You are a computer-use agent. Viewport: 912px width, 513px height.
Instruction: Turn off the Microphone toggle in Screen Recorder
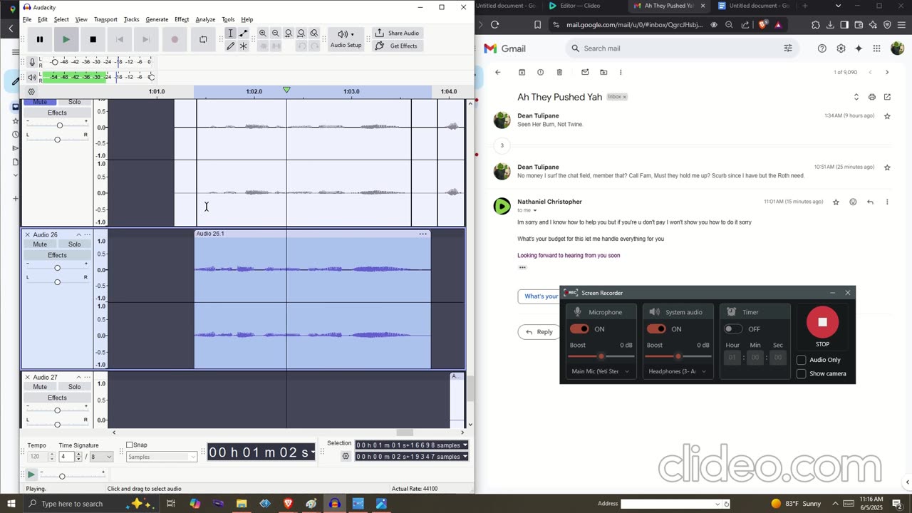(x=579, y=329)
